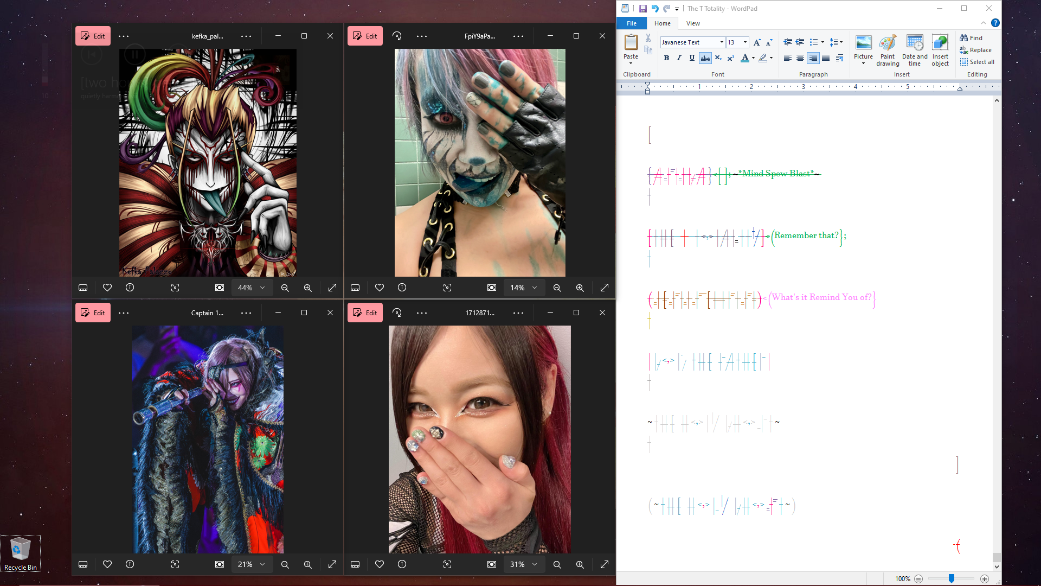The width and height of the screenshot is (1041, 586).
Task: Undo via Quick Access toolbar
Action: tap(655, 9)
